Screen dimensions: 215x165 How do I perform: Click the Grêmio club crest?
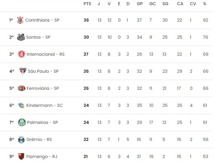pyautogui.click(x=21, y=139)
